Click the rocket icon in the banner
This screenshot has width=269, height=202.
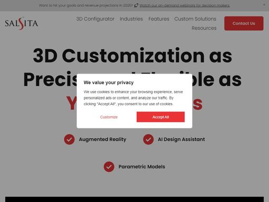point(136,5)
